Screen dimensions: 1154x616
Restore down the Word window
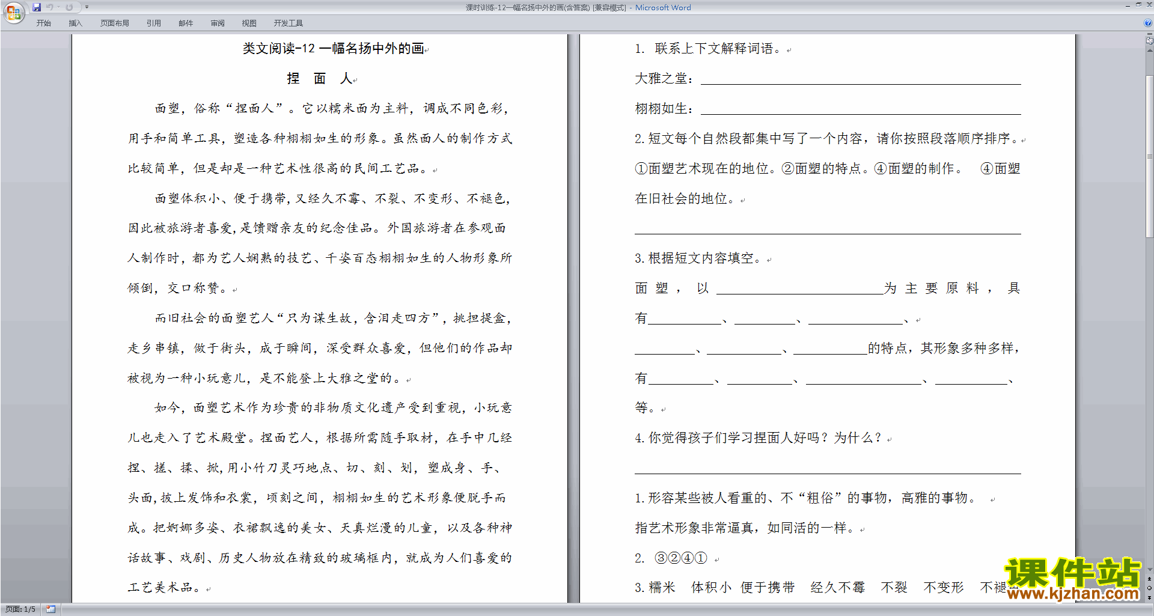[1138, 5]
